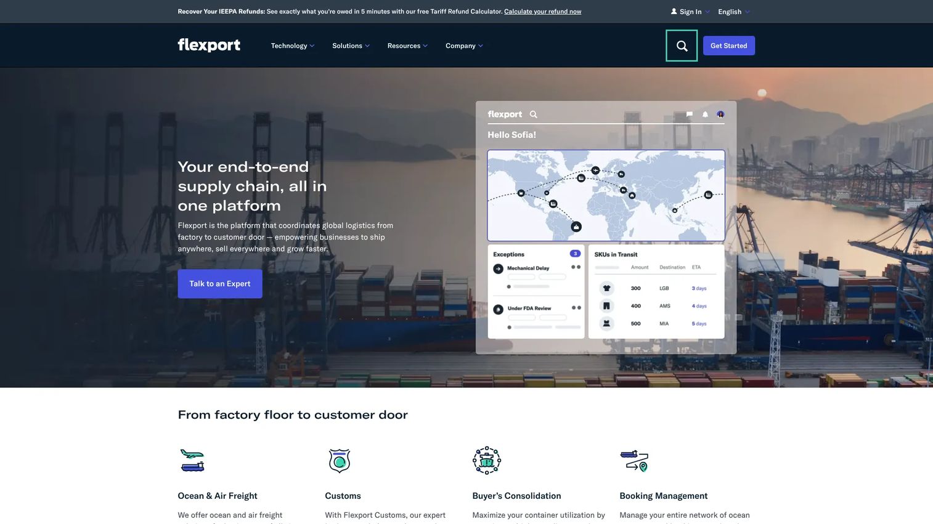
Task: Click the search icon in the dashboard preview
Action: pyautogui.click(x=534, y=115)
